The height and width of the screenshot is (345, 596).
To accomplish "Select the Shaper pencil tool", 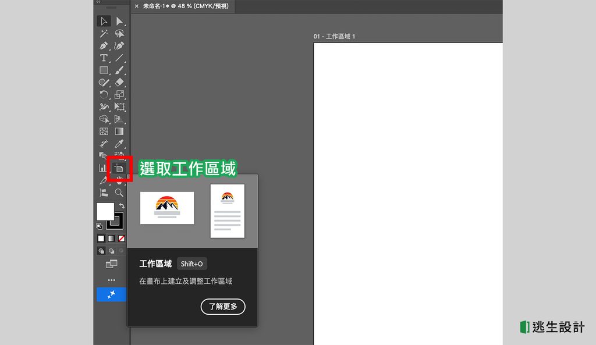I will click(104, 82).
